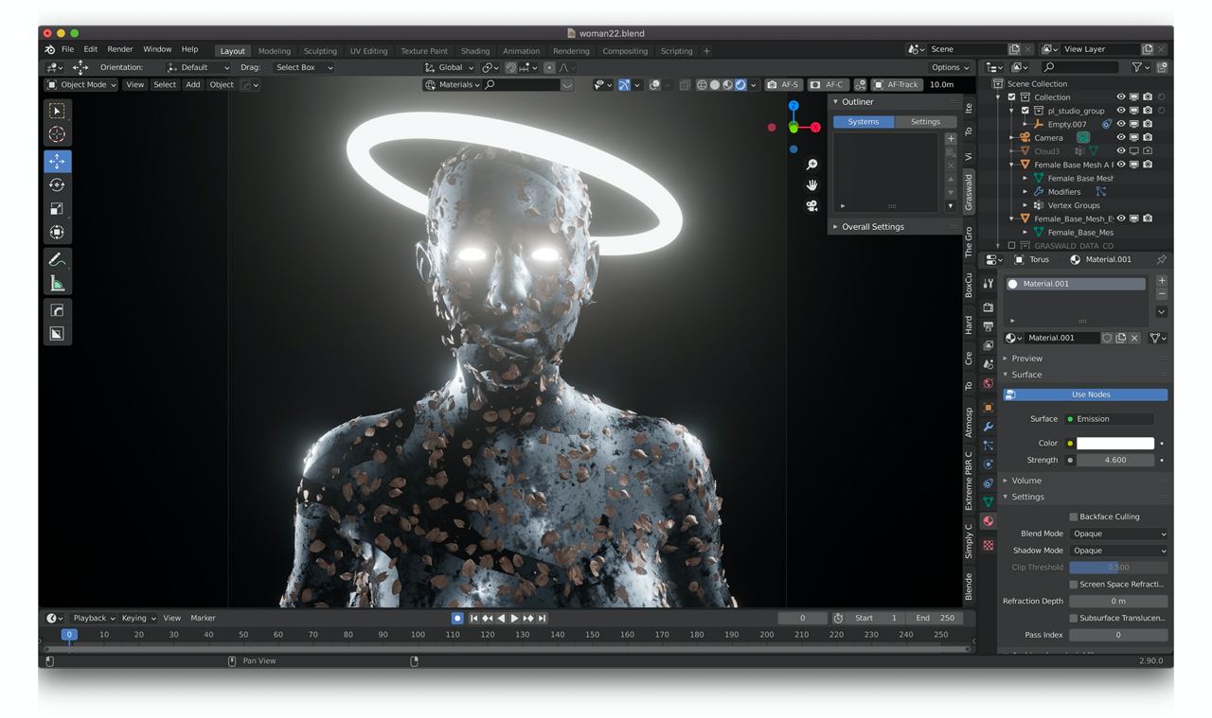Open the Render menu
Screen dimensions: 1212x718
point(120,49)
